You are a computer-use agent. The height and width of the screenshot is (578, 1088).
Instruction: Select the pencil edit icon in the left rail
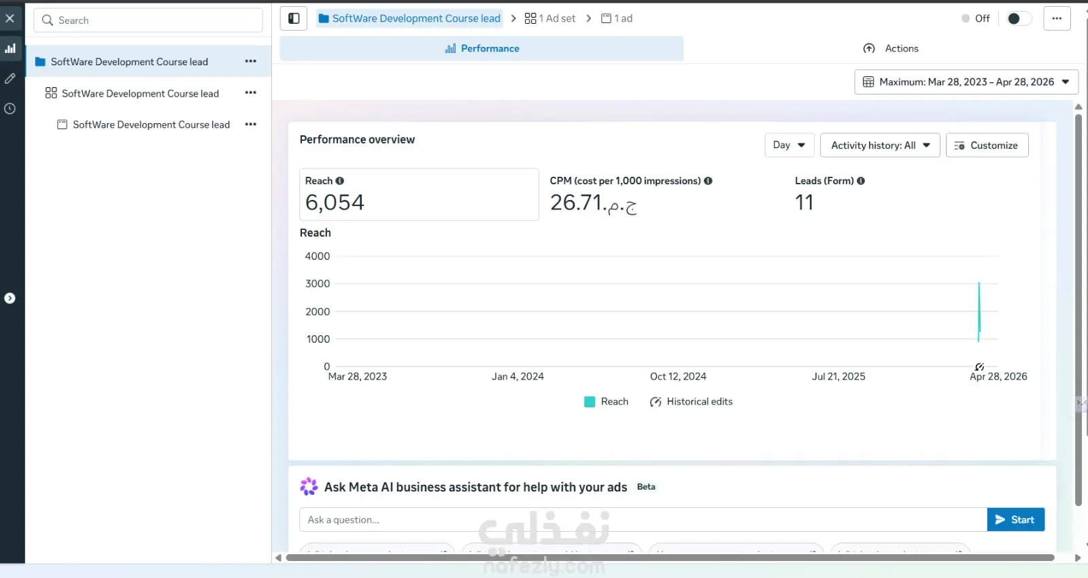pyautogui.click(x=10, y=78)
